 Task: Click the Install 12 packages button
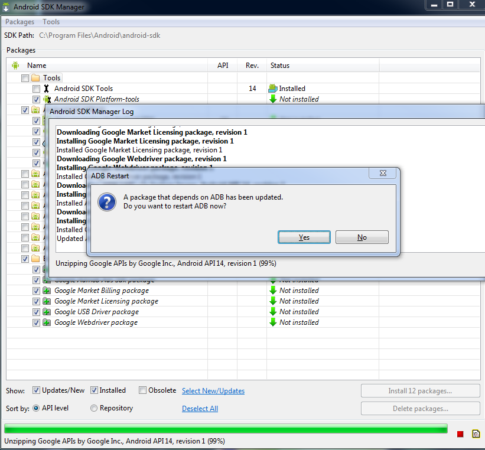420,391
